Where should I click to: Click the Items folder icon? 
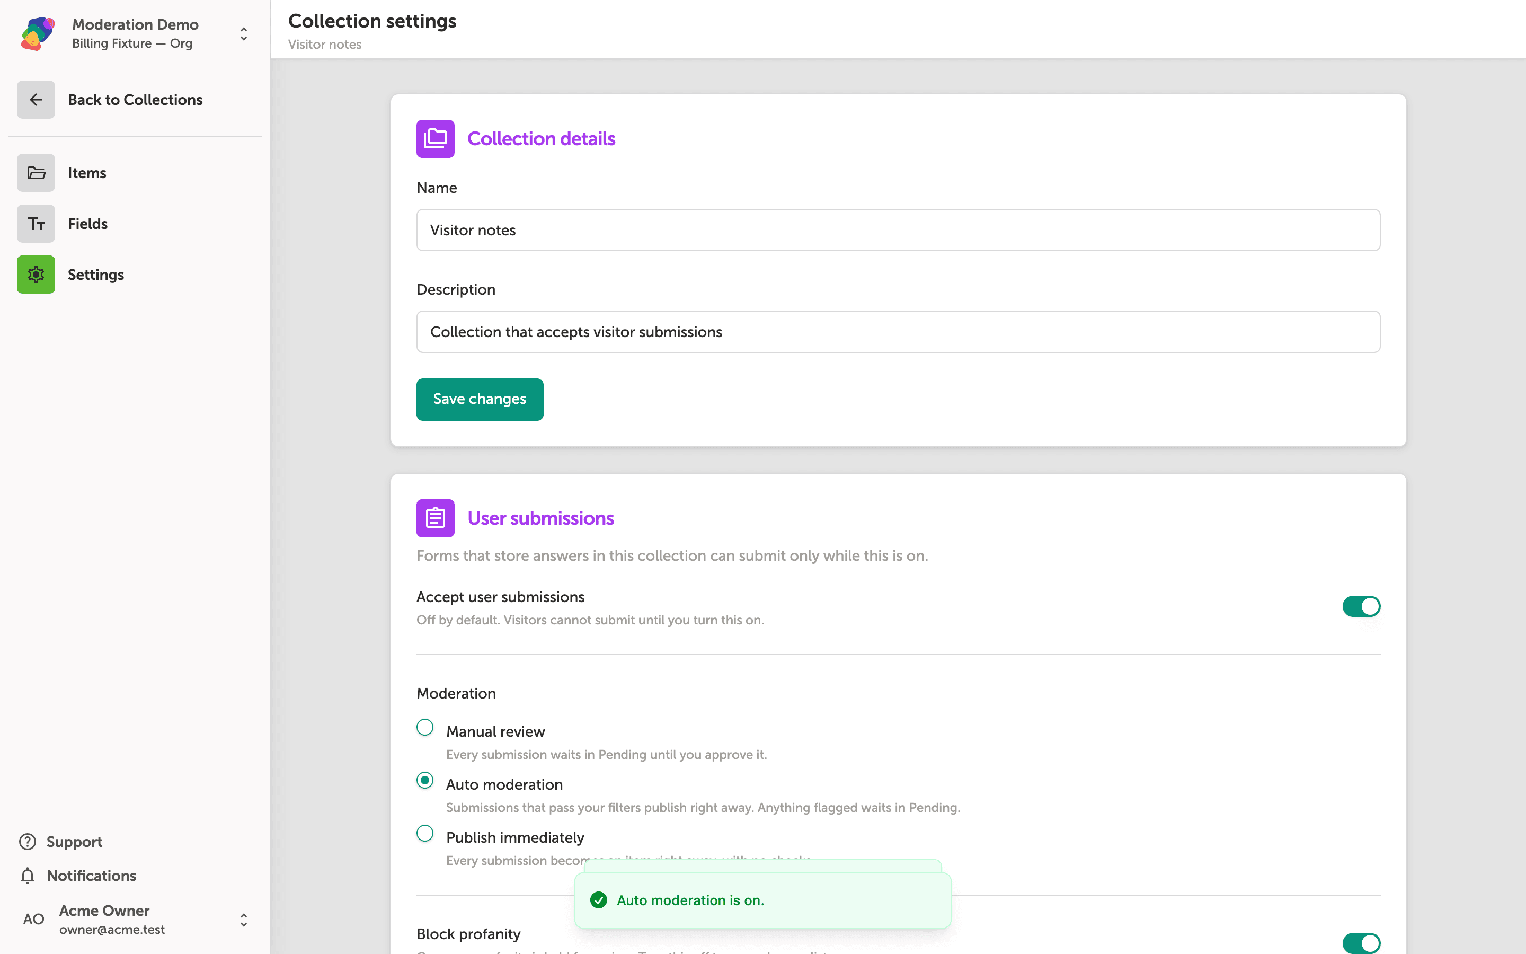click(36, 173)
